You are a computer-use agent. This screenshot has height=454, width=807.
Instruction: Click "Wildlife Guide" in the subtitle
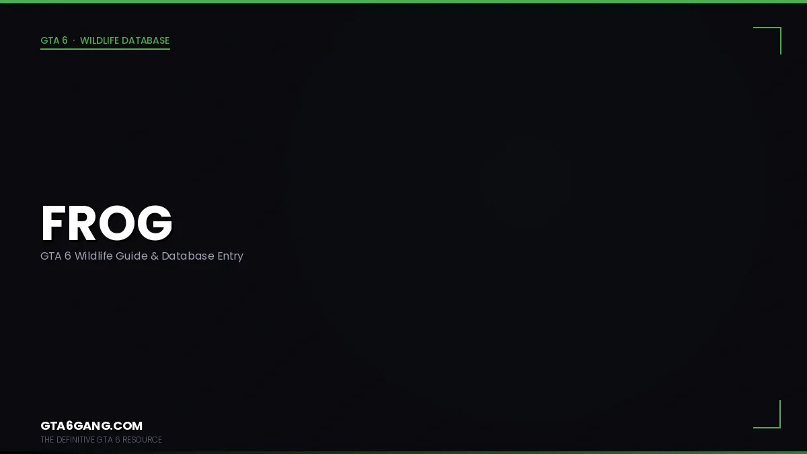[x=110, y=256]
